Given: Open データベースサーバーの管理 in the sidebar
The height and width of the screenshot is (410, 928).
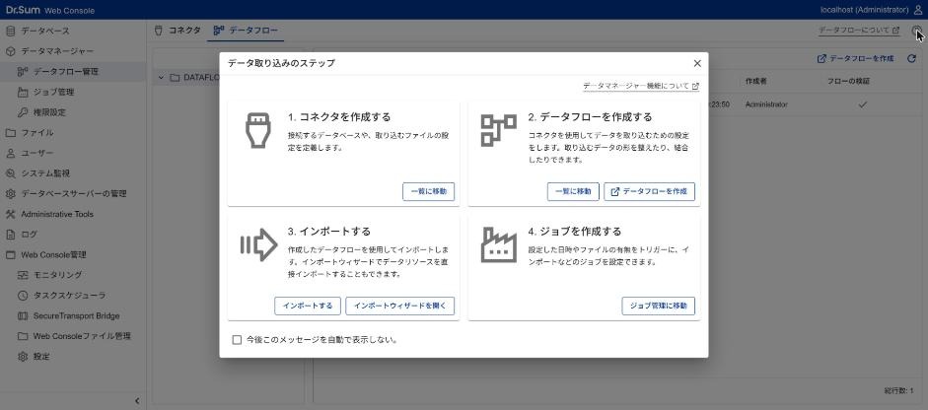Looking at the screenshot, I should [x=73, y=193].
